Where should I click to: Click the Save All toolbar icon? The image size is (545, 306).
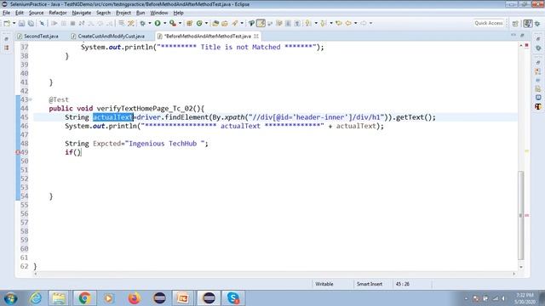pyautogui.click(x=31, y=23)
